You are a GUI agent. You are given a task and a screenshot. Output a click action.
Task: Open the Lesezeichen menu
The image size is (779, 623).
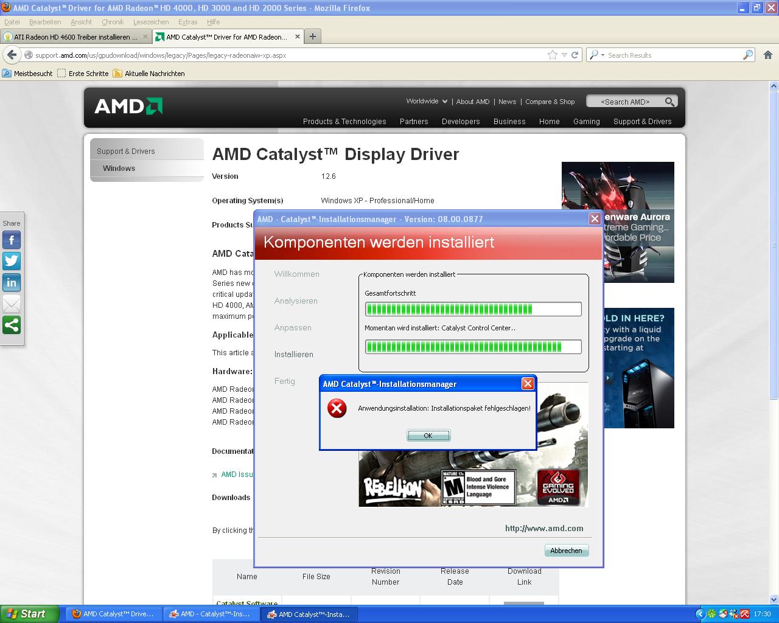(x=151, y=22)
